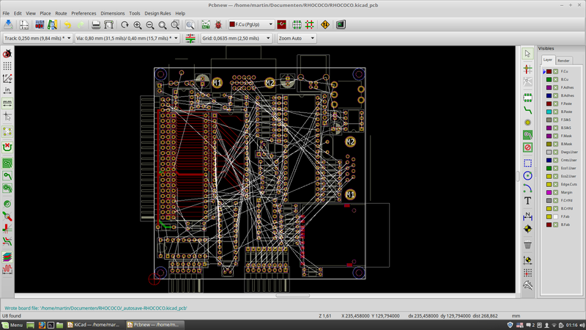
Task: Select the Draw circle tool
Action: pyautogui.click(x=527, y=175)
